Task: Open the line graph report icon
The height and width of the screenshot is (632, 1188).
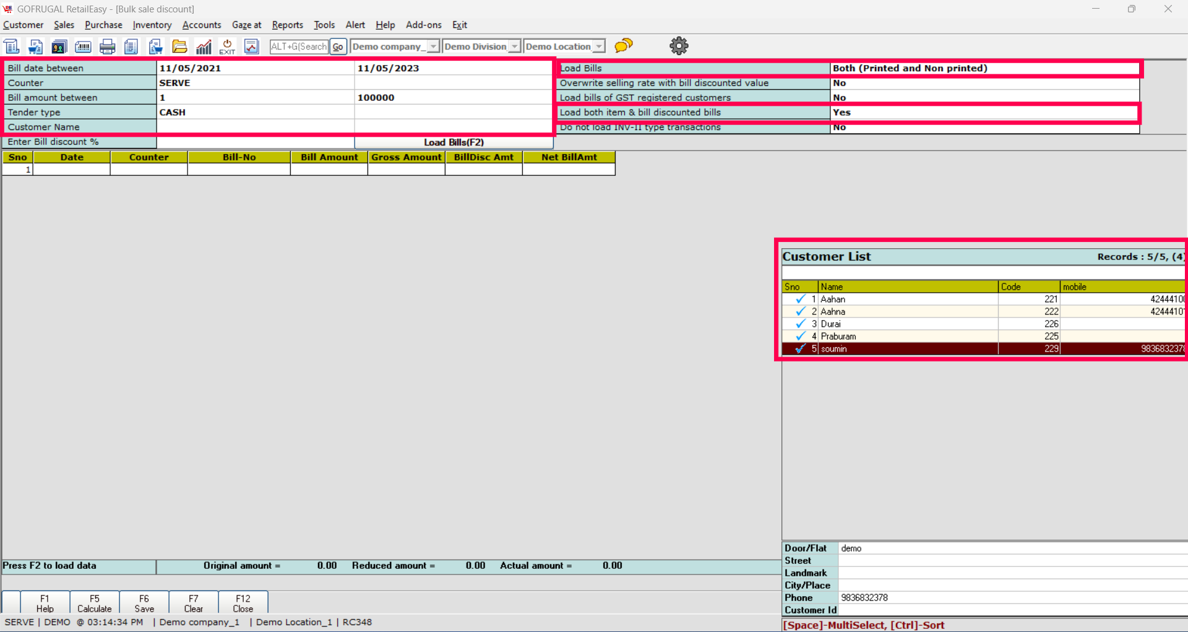Action: coord(251,46)
